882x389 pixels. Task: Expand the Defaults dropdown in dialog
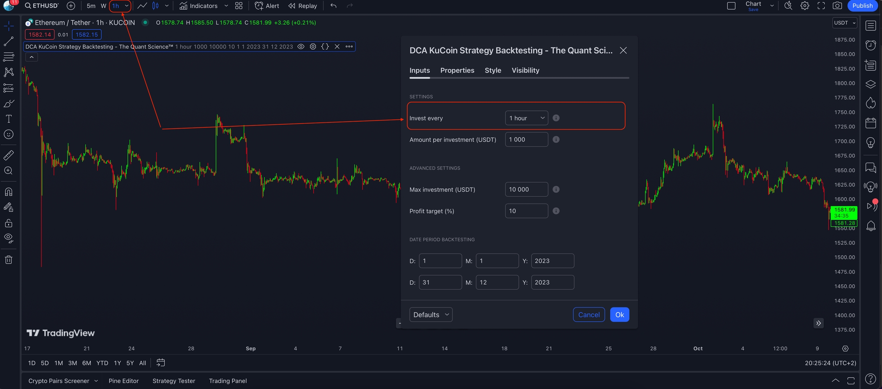[431, 315]
